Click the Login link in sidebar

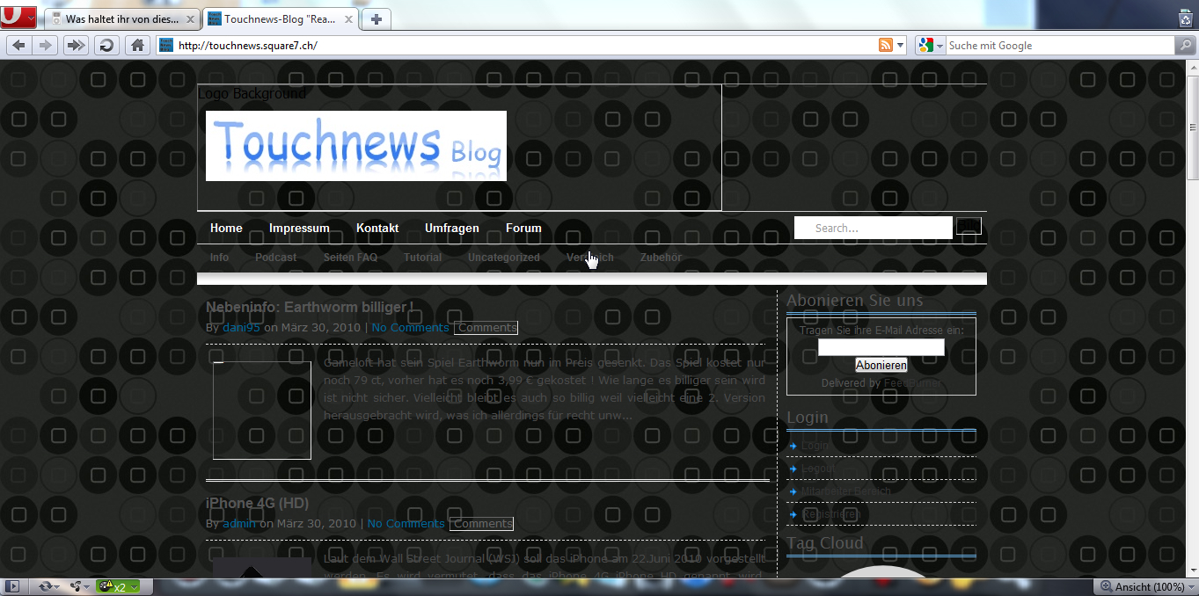(815, 446)
